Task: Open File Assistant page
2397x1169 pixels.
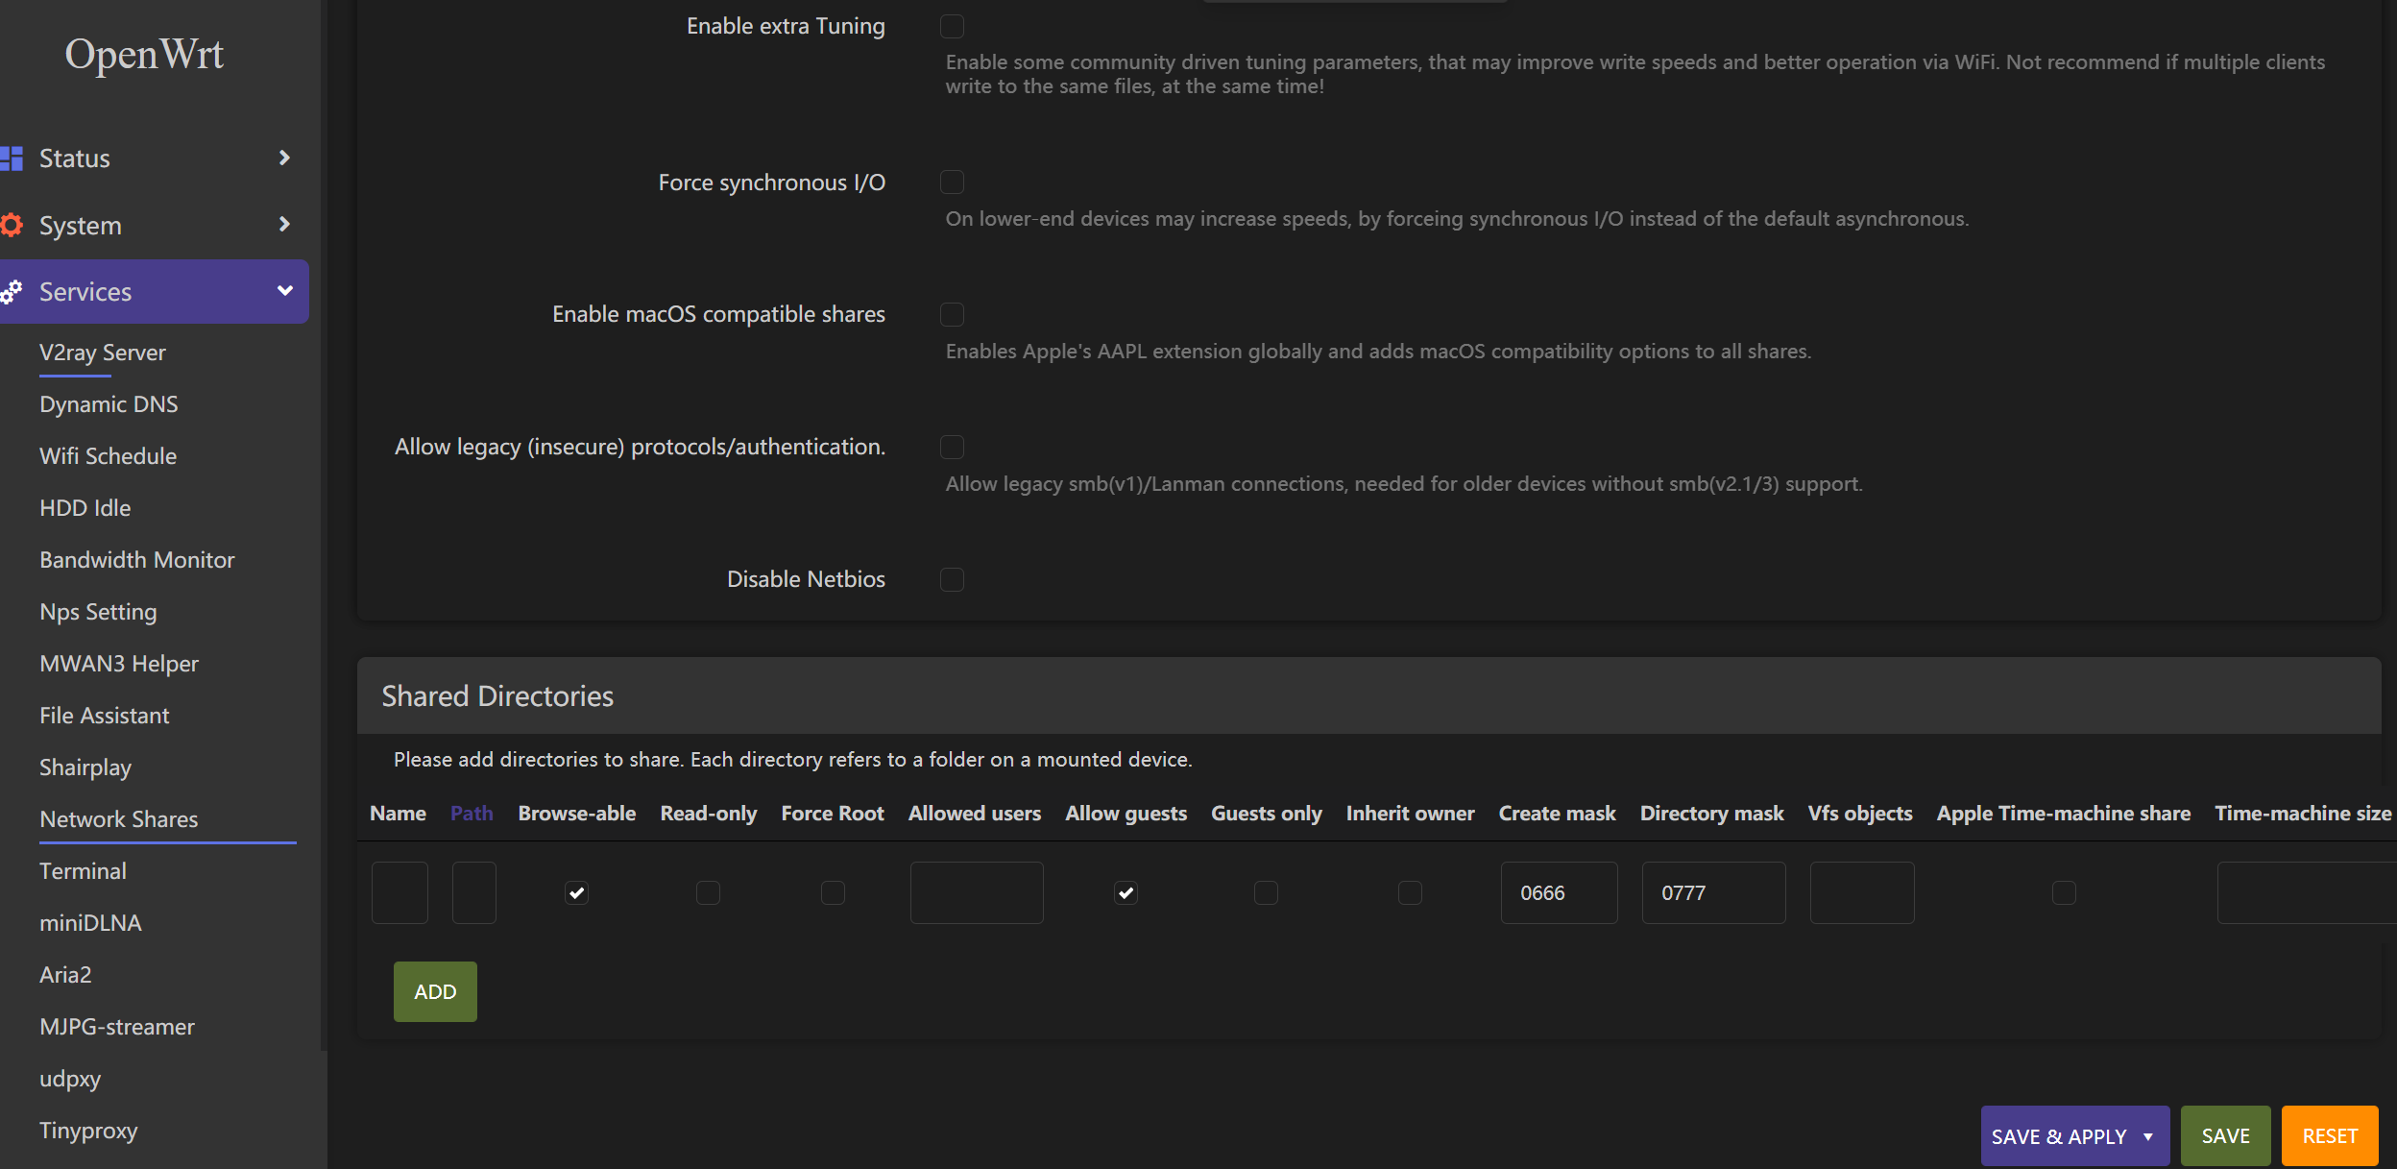Action: tap(104, 716)
